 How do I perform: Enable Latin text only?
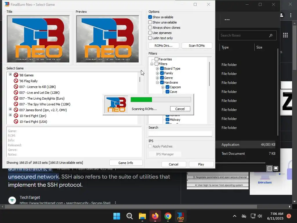coord(150,38)
